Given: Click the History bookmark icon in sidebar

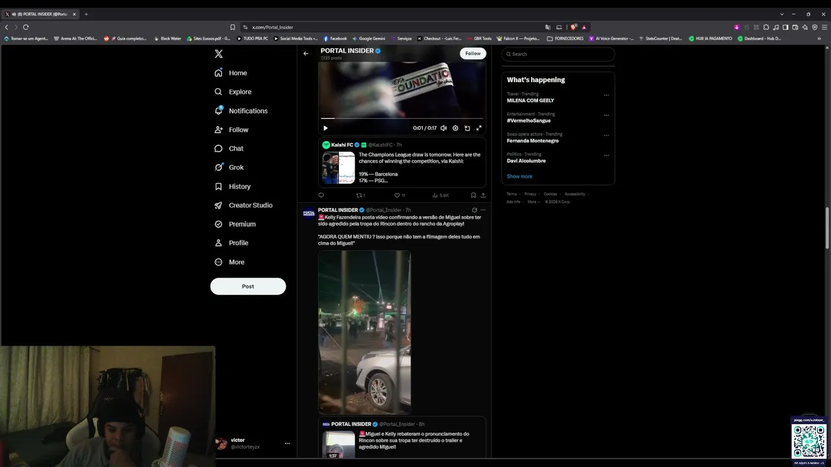Looking at the screenshot, I should pyautogui.click(x=219, y=186).
